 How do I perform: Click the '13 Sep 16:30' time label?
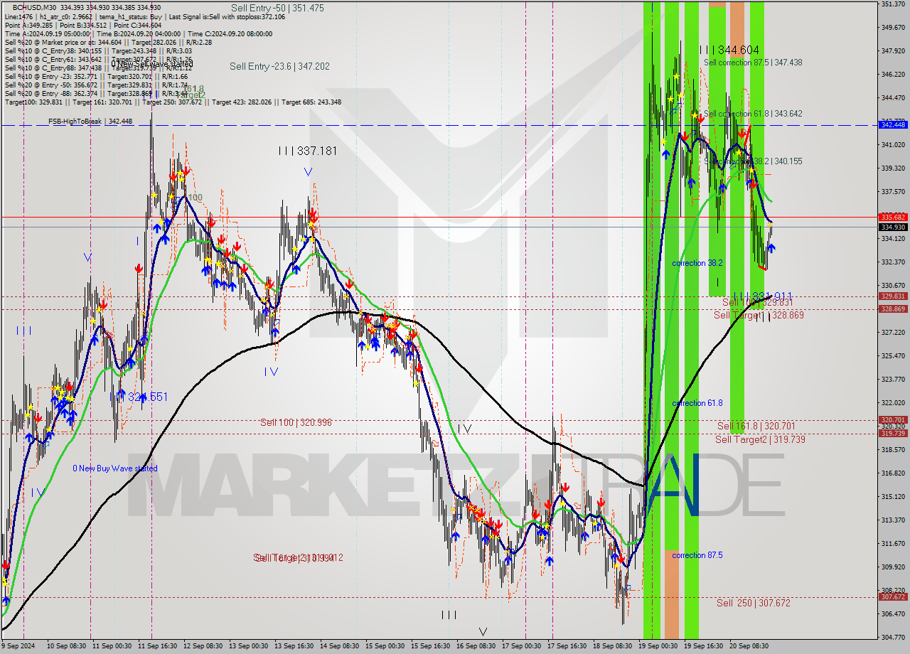295,646
